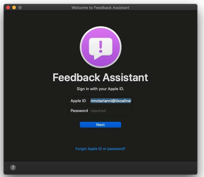The image size is (204, 177).
Task: Click the Next button
Action: 101,125
